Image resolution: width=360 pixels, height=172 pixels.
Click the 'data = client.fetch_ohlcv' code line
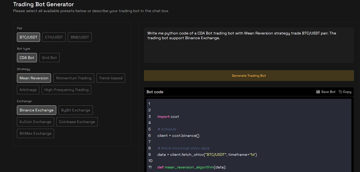click(x=207, y=155)
